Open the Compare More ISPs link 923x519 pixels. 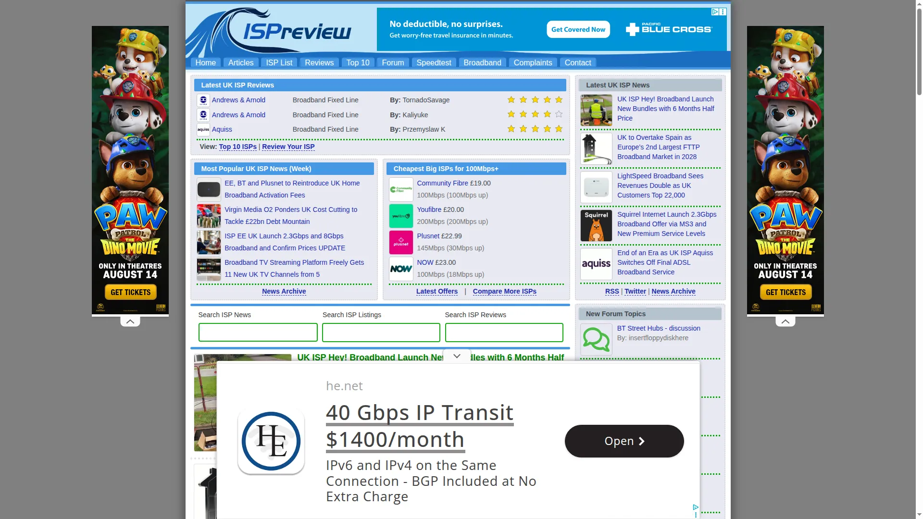[505, 291]
